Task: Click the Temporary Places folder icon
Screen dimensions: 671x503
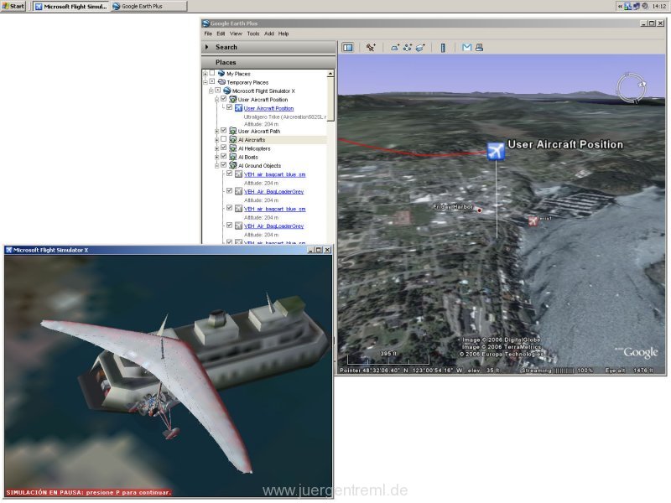Action: pos(221,82)
